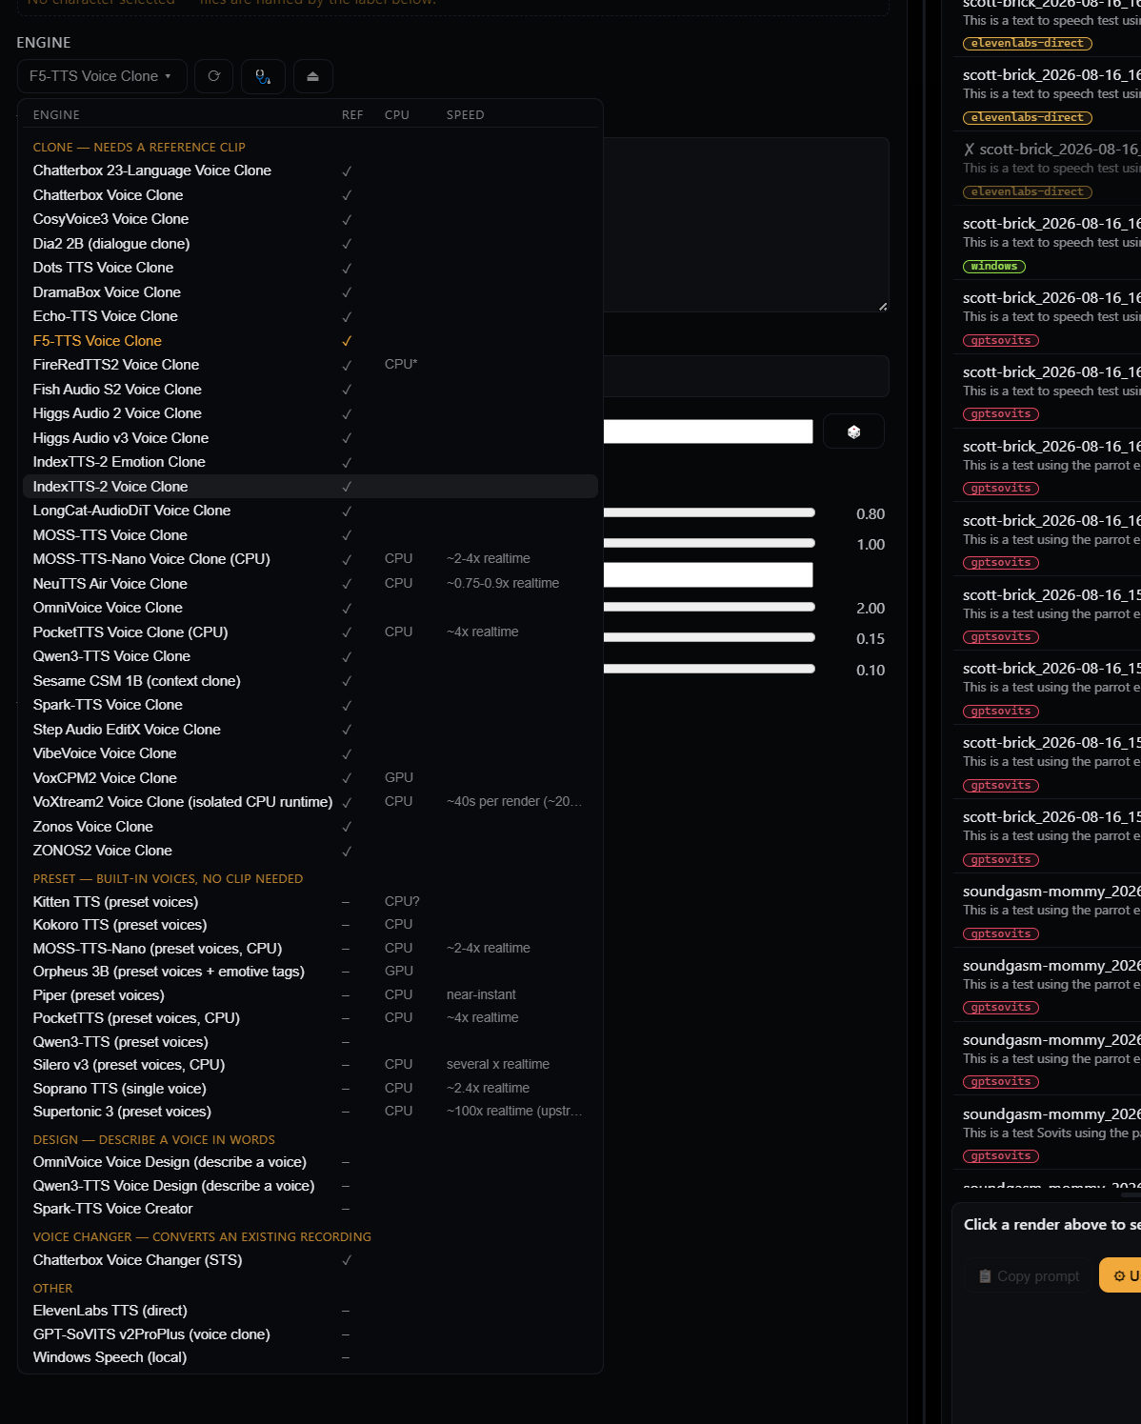Choose GPT-SoVITS v2ProPlus (voice clone)
Screen dimensions: 1141x1424
coord(310,1334)
